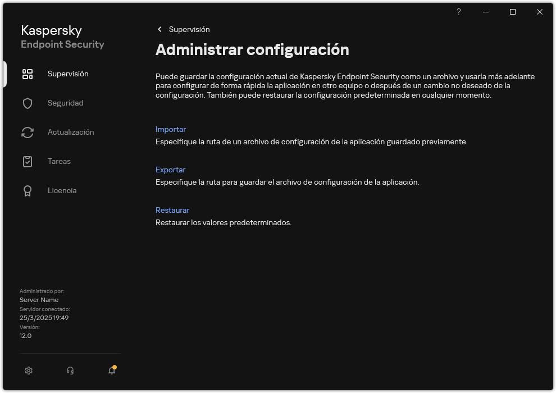Viewport: 556px width, 393px height.
Task: Select Actualización in the sidebar menu
Action: coord(70,132)
